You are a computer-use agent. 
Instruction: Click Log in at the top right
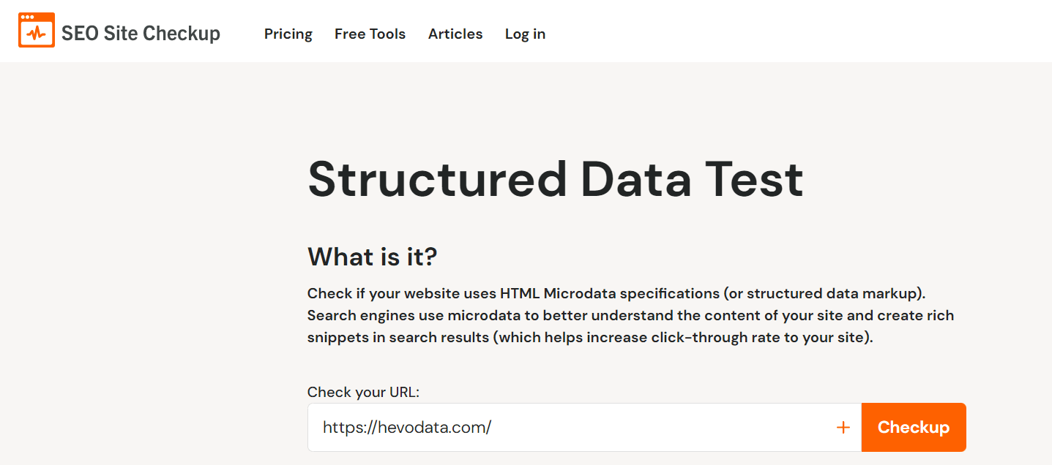[524, 34]
